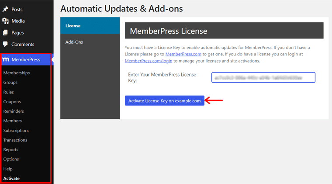Open the Reports submenu item
This screenshot has height=184, width=332.
point(11,149)
